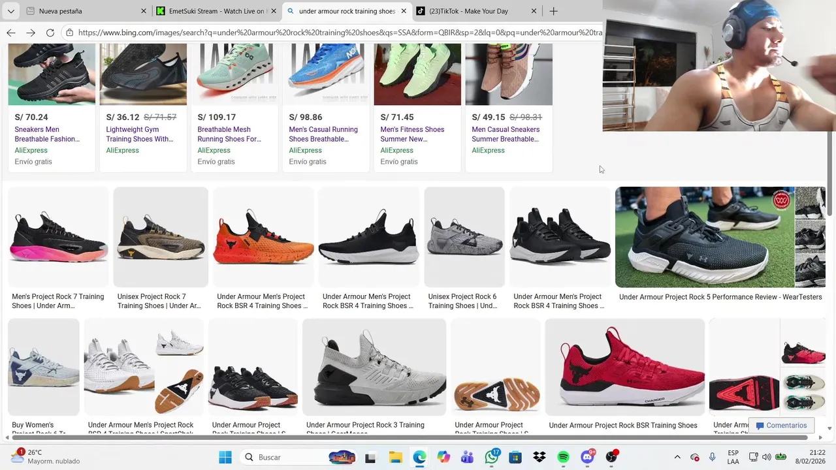Open Project Rock 5 Performance Review image
The width and height of the screenshot is (836, 470).
click(x=705, y=237)
